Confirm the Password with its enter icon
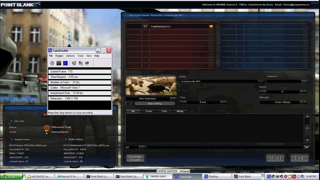The height and width of the screenshot is (180, 320). tap(305, 81)
